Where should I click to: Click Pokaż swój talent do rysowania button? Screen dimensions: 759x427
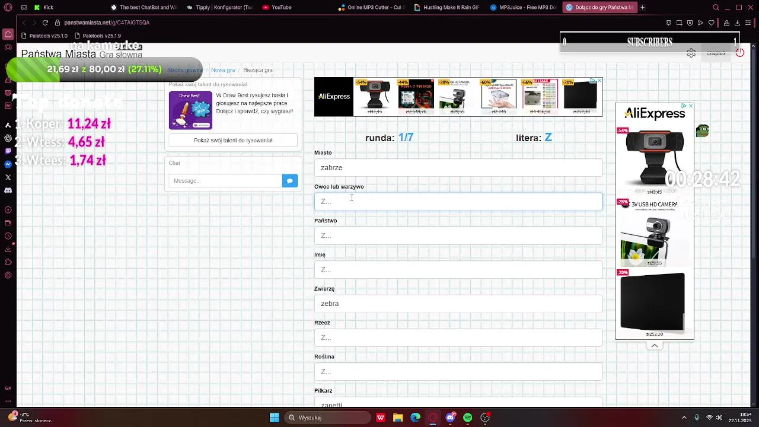tap(233, 141)
